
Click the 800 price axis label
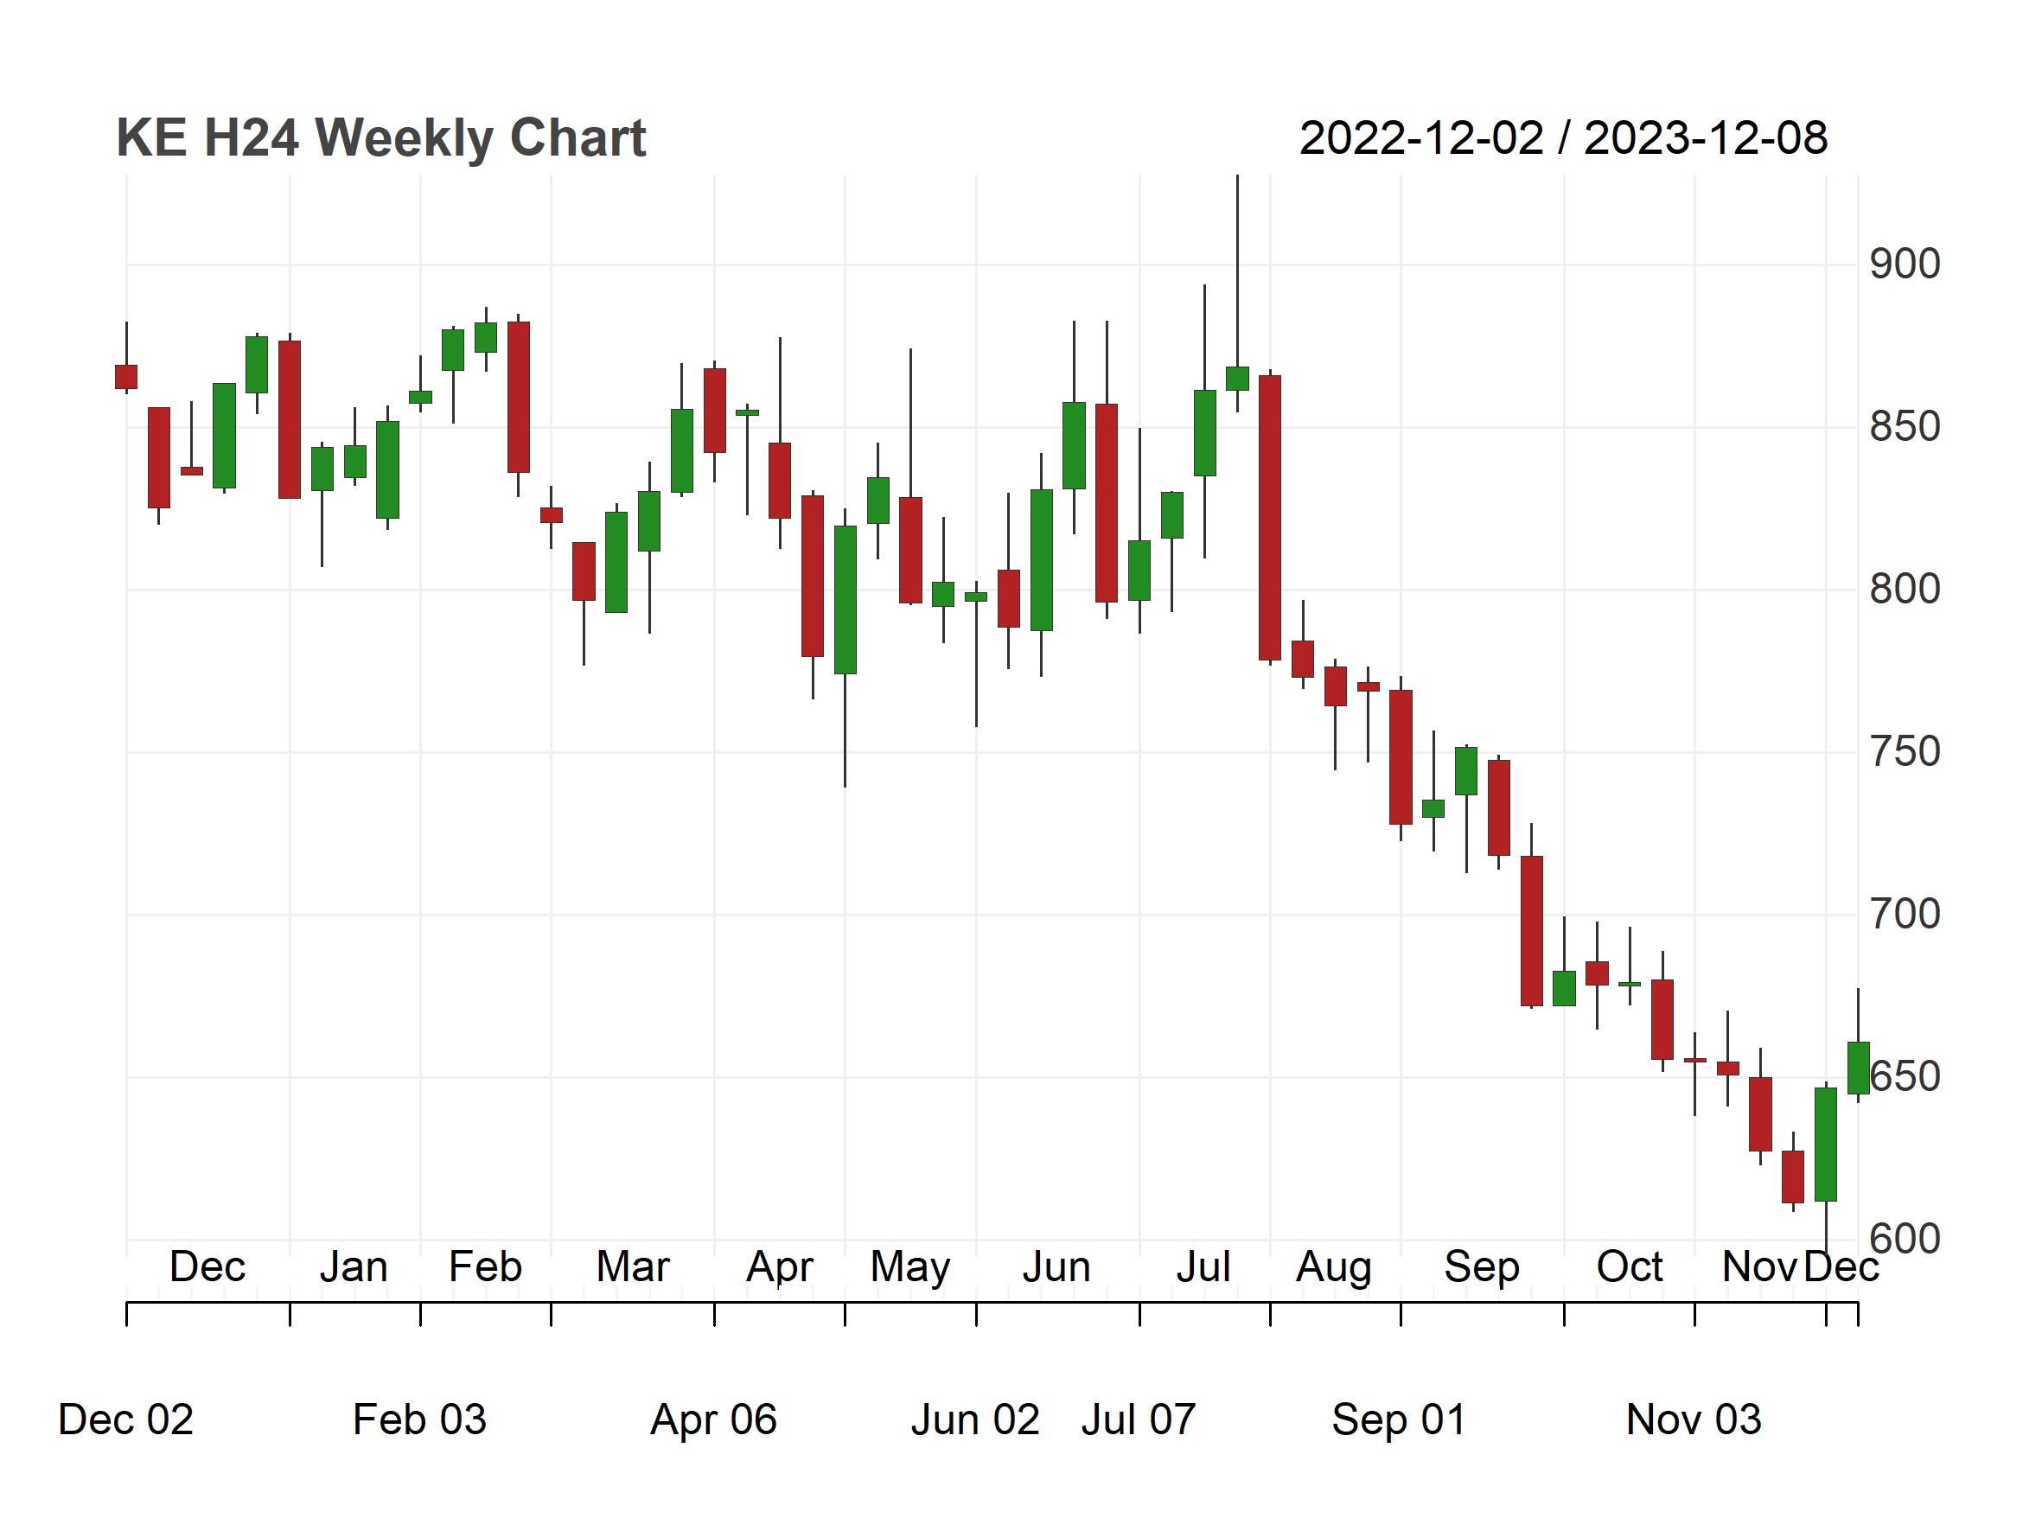click(1904, 590)
